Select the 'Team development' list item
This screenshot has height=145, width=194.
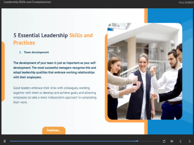tap(36, 52)
